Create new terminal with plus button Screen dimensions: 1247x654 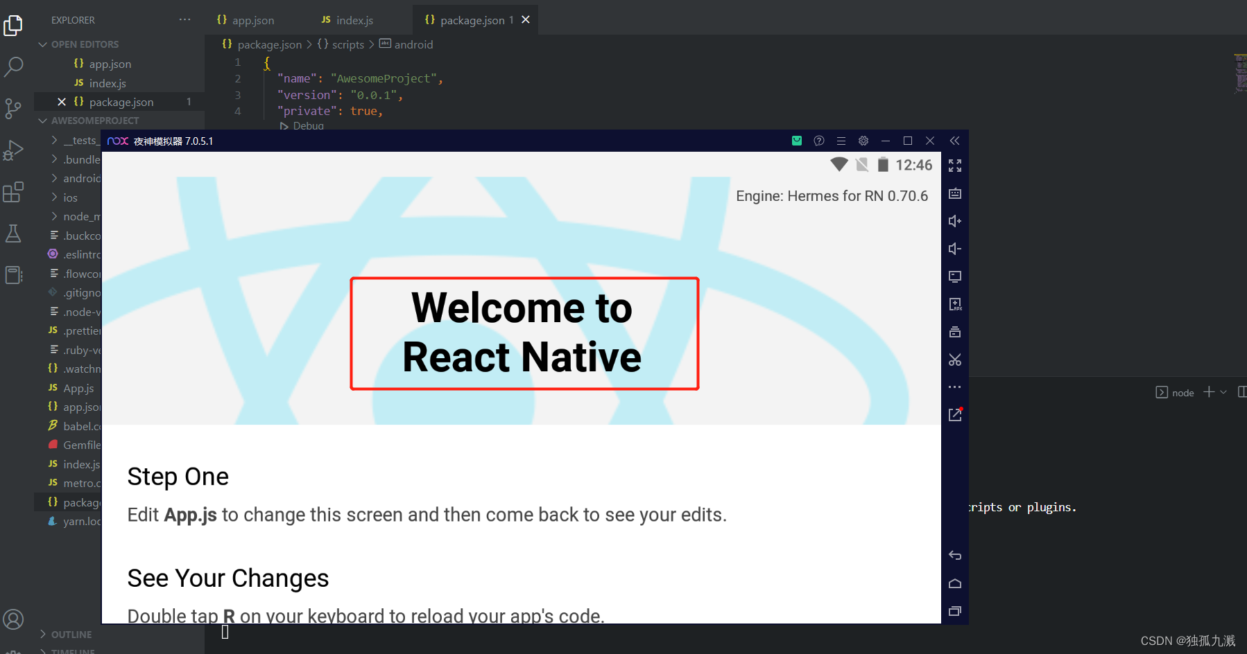point(1209,392)
